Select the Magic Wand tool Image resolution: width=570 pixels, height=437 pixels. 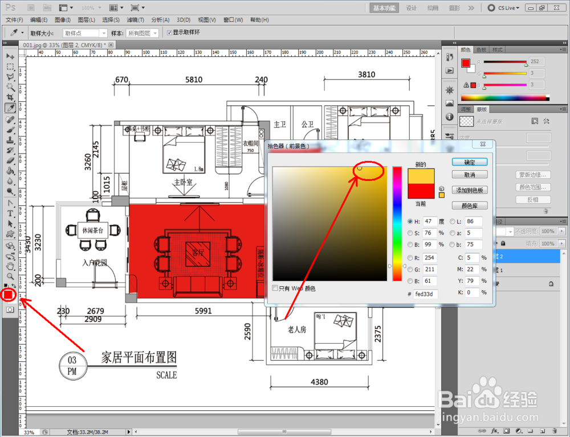pyautogui.click(x=10, y=87)
